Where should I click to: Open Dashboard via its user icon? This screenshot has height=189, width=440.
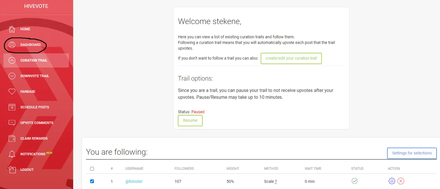point(12,45)
